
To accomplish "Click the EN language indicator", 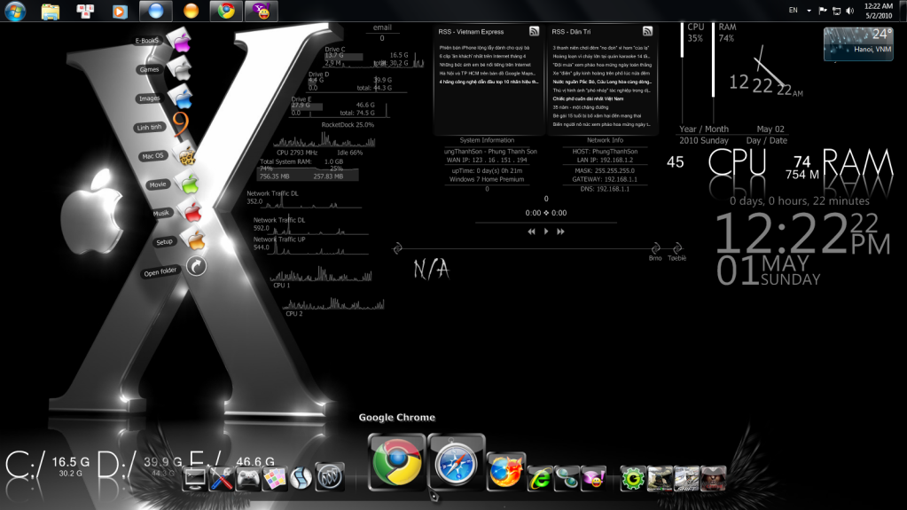I will coord(793,11).
